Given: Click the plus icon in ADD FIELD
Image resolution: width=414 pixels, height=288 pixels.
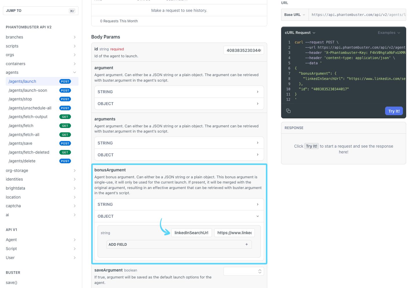Looking at the screenshot, I should coord(247,244).
